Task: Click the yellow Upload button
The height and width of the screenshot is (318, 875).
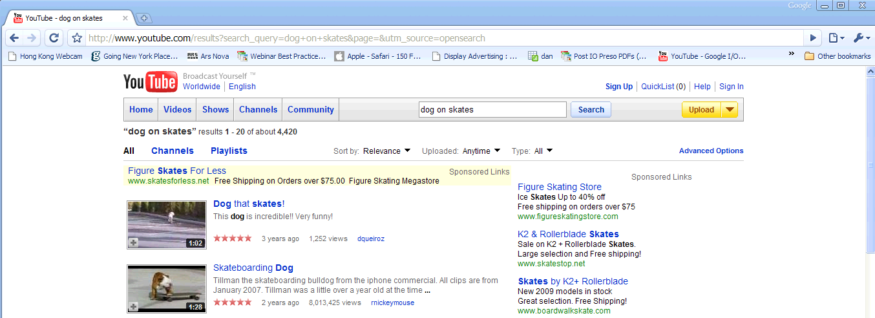Action: (x=701, y=110)
